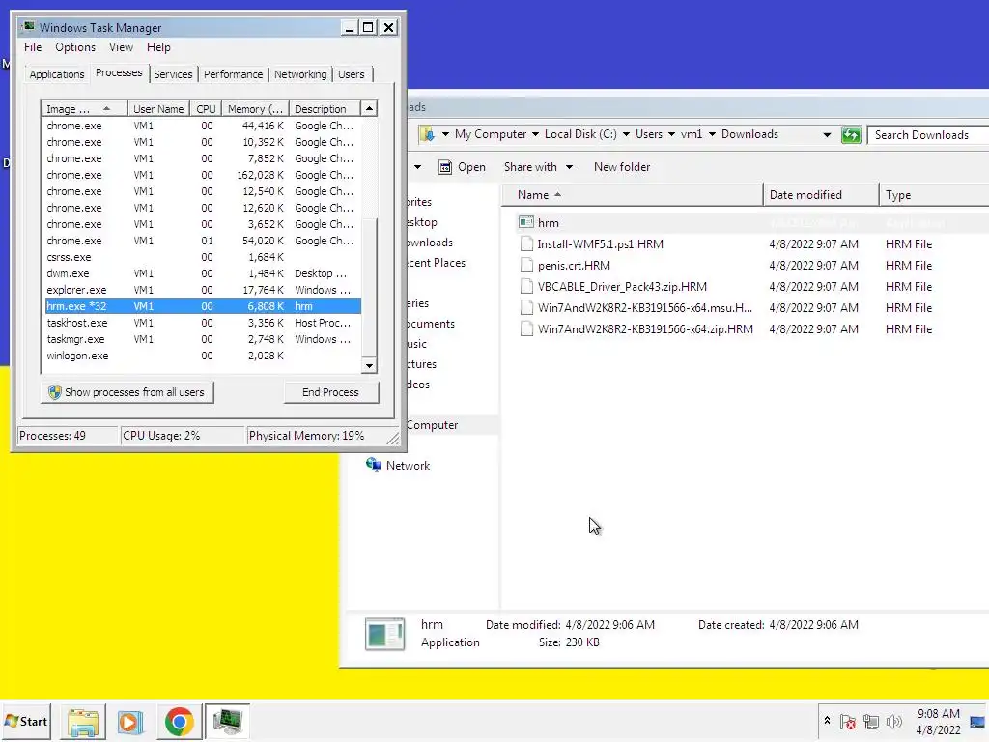Open the hrm application file icon
Image resolution: width=989 pixels, height=742 pixels.
coord(526,222)
